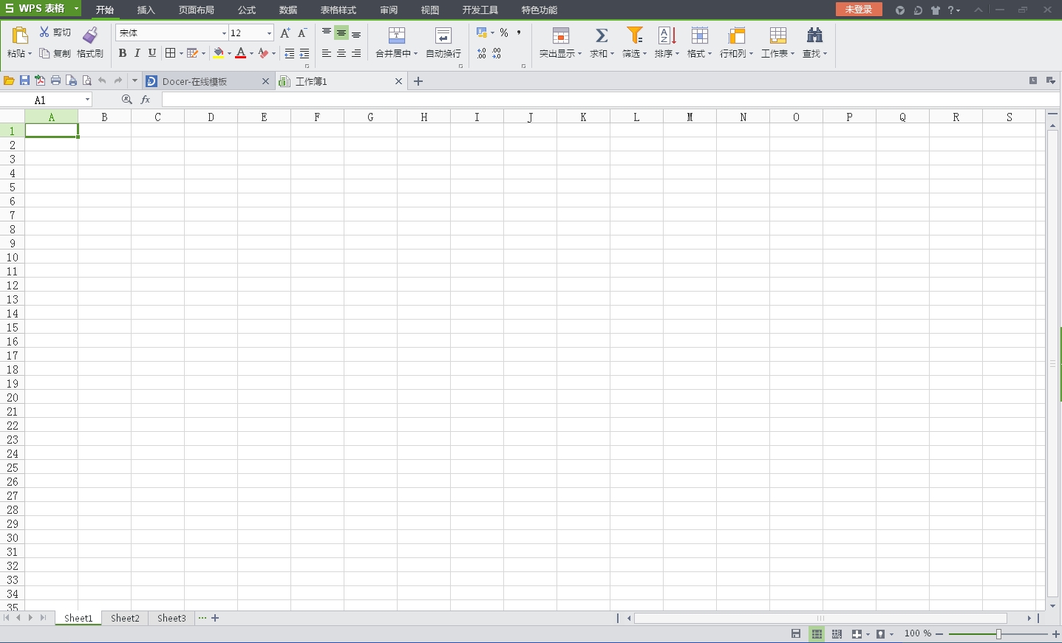This screenshot has width=1062, height=643.
Task: Click the new document tab plus button
Action: point(418,81)
